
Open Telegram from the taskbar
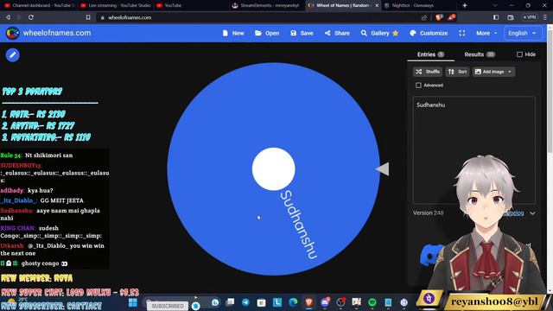[x=245, y=302]
